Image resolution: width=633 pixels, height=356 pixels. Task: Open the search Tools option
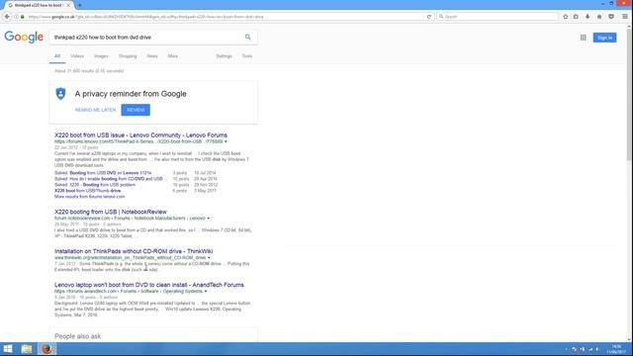[x=247, y=56]
